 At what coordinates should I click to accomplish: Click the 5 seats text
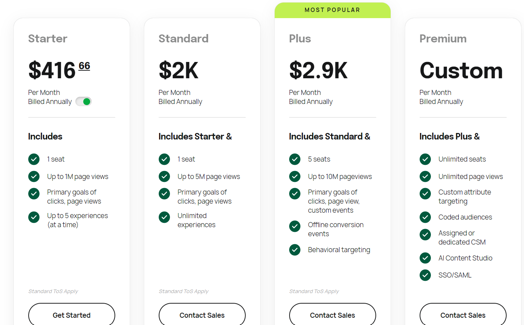tap(319, 159)
